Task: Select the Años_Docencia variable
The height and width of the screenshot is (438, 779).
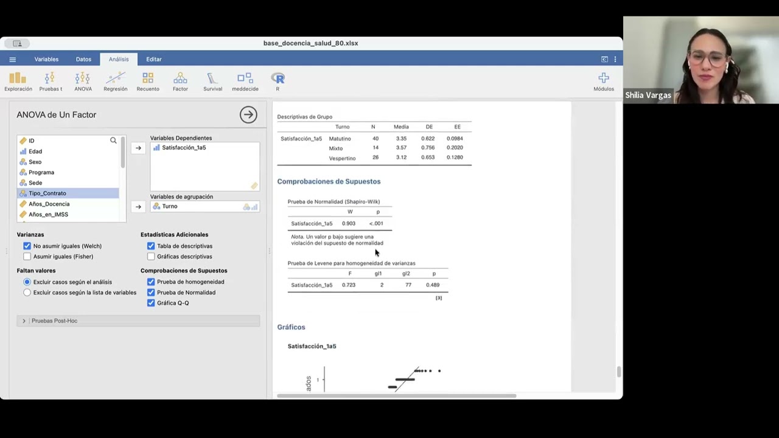Action: 68,204
